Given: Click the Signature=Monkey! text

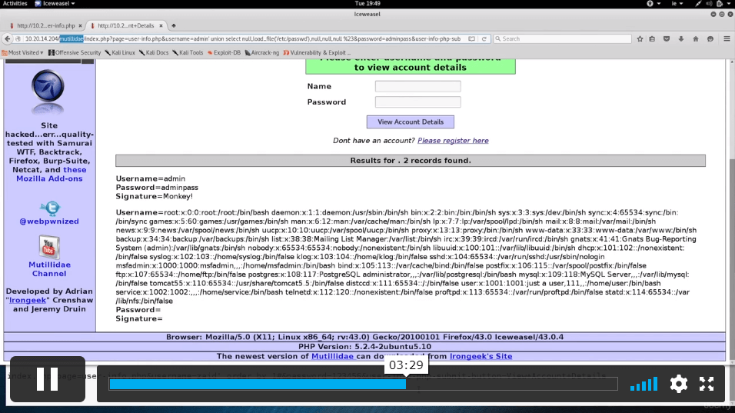Looking at the screenshot, I should point(155,196).
